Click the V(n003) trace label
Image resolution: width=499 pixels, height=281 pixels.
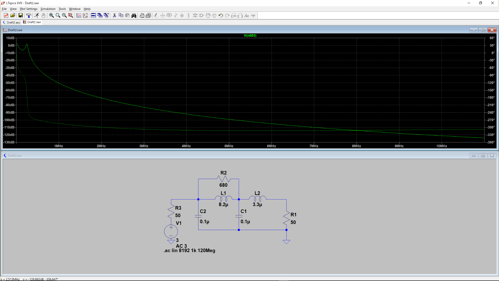(250, 36)
